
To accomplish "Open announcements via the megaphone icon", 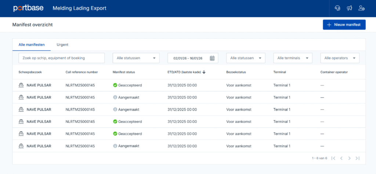I will click(350, 8).
